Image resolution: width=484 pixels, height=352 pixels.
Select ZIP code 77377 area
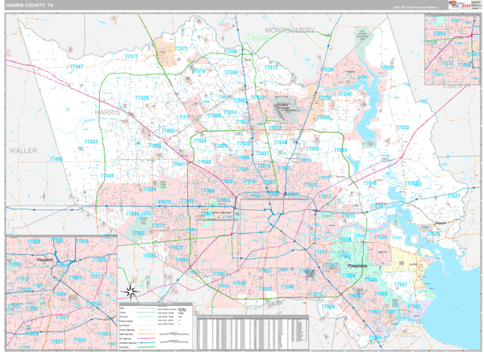click(x=131, y=57)
